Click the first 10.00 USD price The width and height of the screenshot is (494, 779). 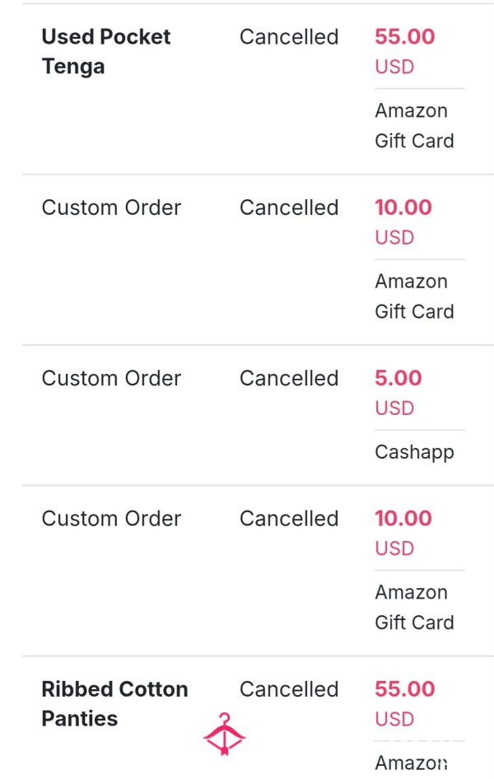403,222
